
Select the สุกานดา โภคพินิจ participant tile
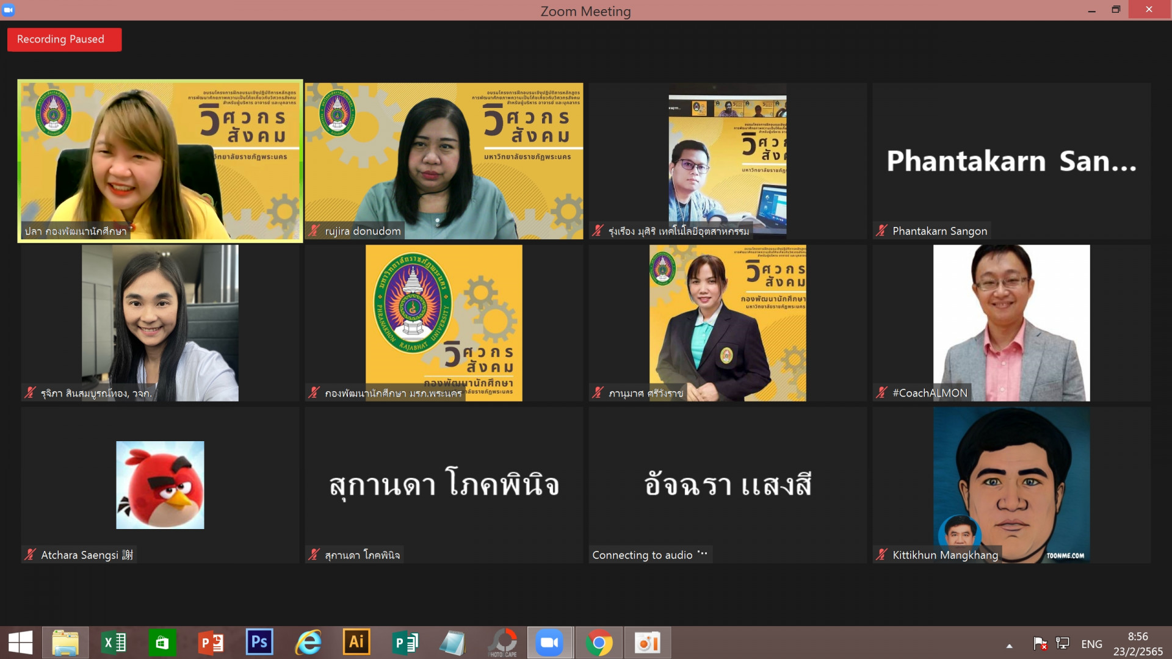click(444, 485)
